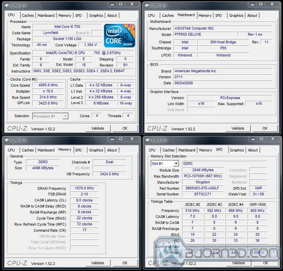Click OK in the Memory window
The width and height of the screenshot is (283, 271).
point(125,263)
